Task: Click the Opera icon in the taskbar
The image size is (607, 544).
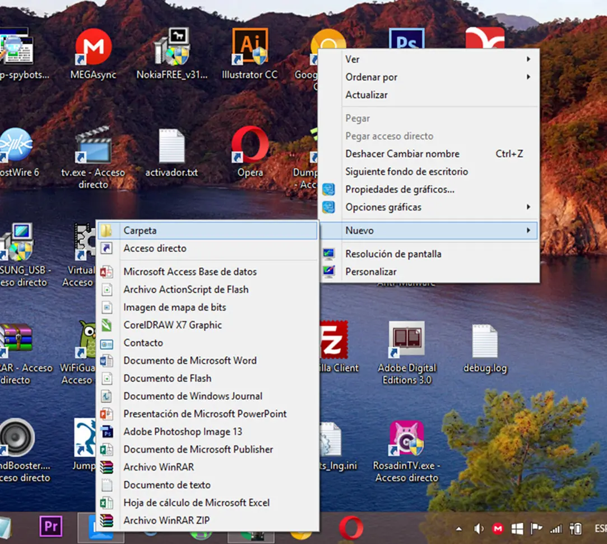Action: [351, 527]
